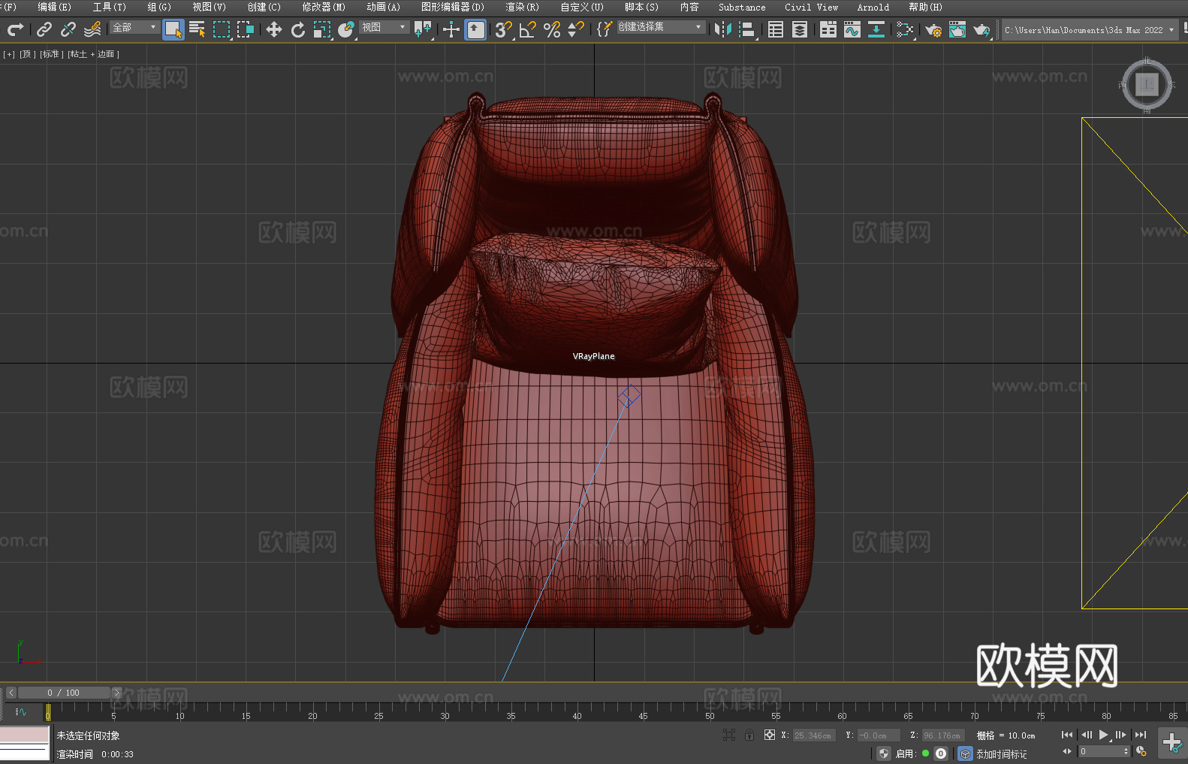Open the project path dropdown
The height and width of the screenshot is (764, 1188).
pyautogui.click(x=1089, y=30)
